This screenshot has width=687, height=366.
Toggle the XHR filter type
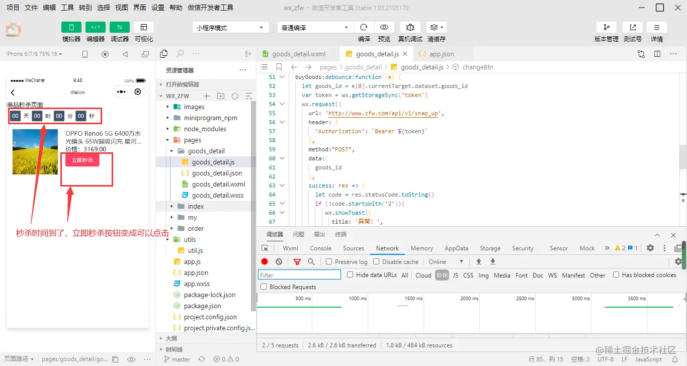(x=442, y=275)
